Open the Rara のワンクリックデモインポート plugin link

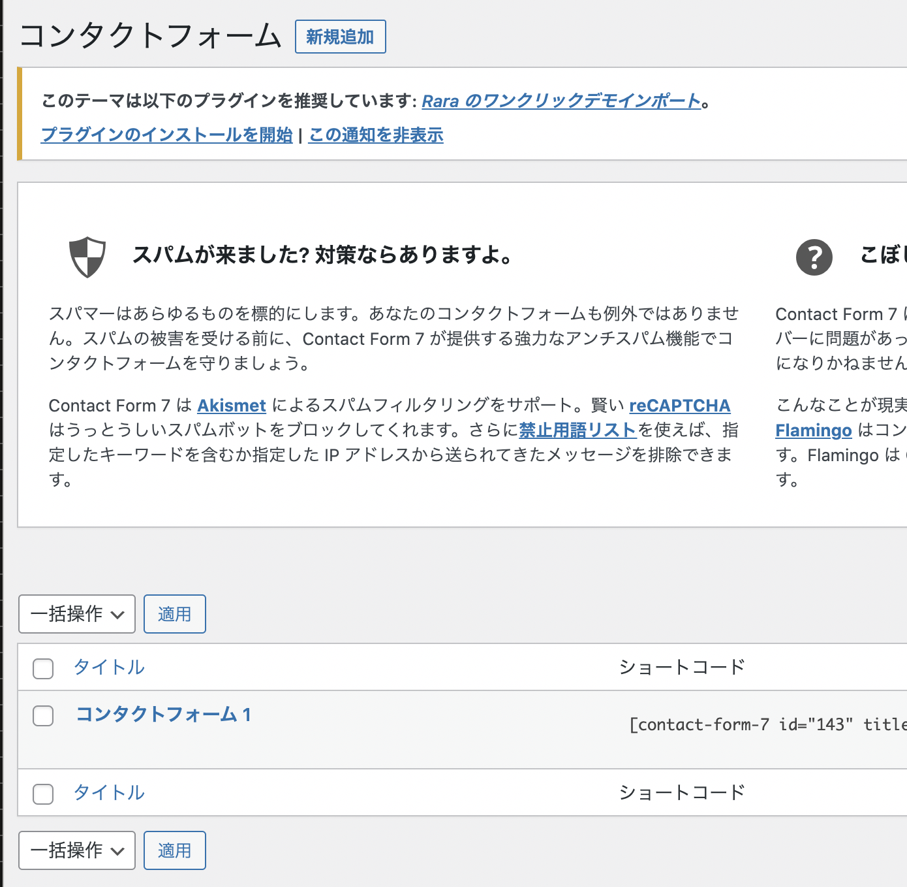561,101
